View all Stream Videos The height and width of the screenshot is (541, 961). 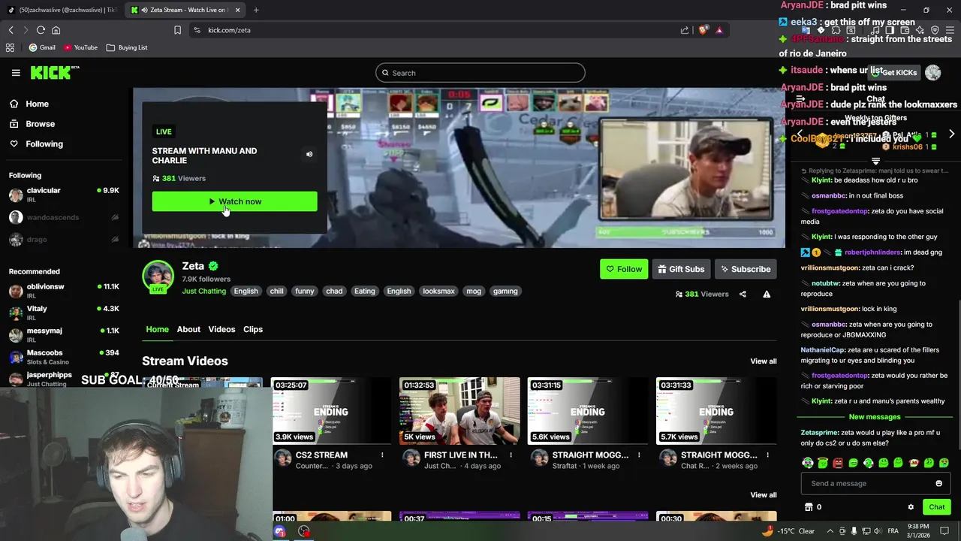point(763,361)
